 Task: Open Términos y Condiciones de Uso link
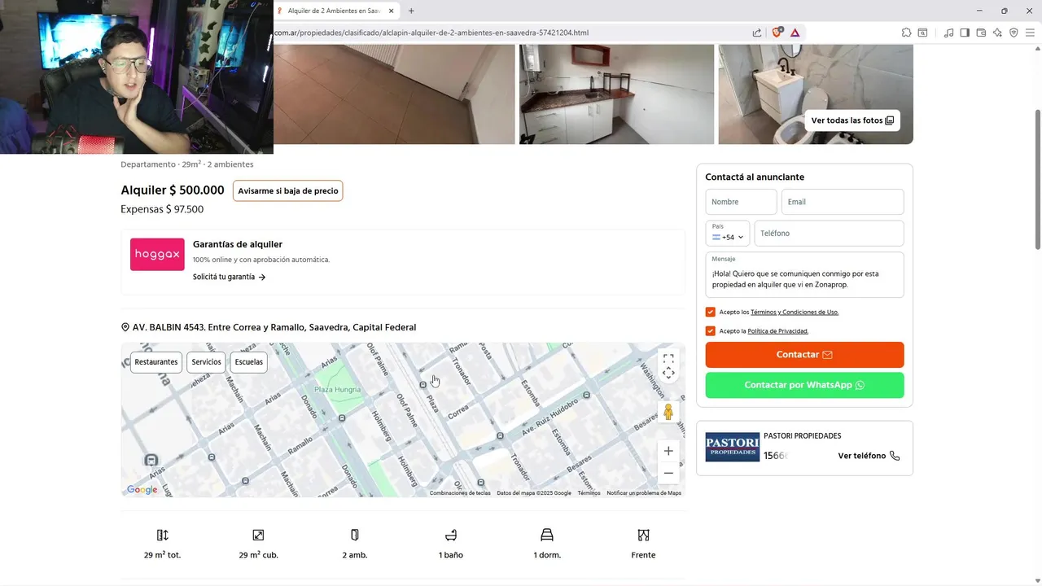pos(795,313)
